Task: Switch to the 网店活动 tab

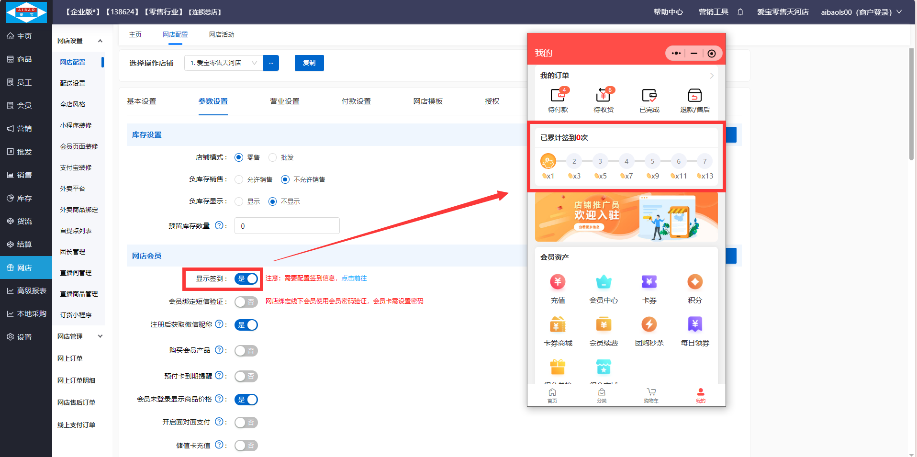Action: click(x=222, y=34)
